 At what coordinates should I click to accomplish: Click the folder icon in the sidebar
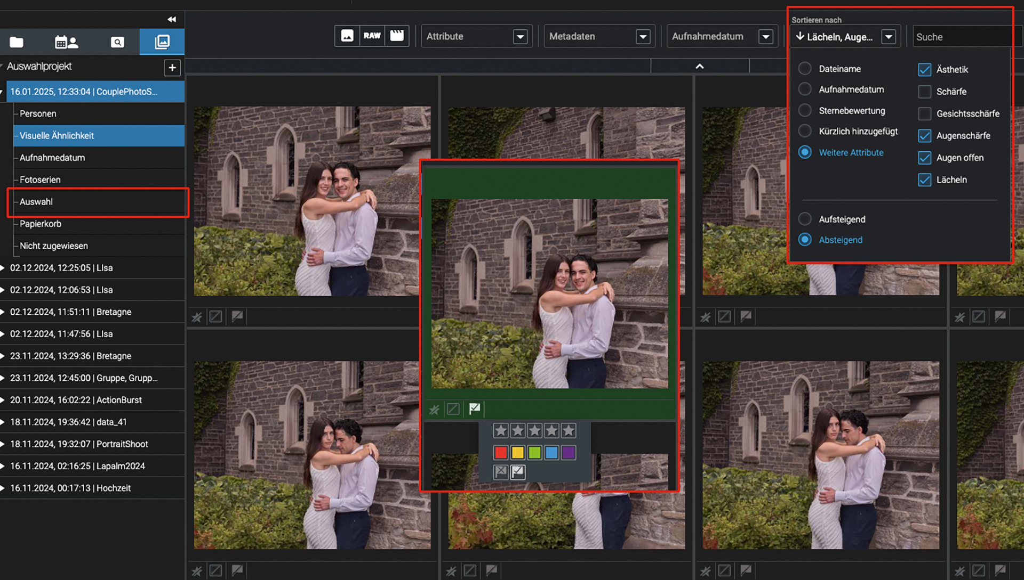point(17,42)
